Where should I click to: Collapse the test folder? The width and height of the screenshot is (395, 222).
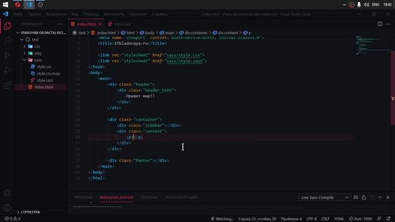tap(41, 39)
